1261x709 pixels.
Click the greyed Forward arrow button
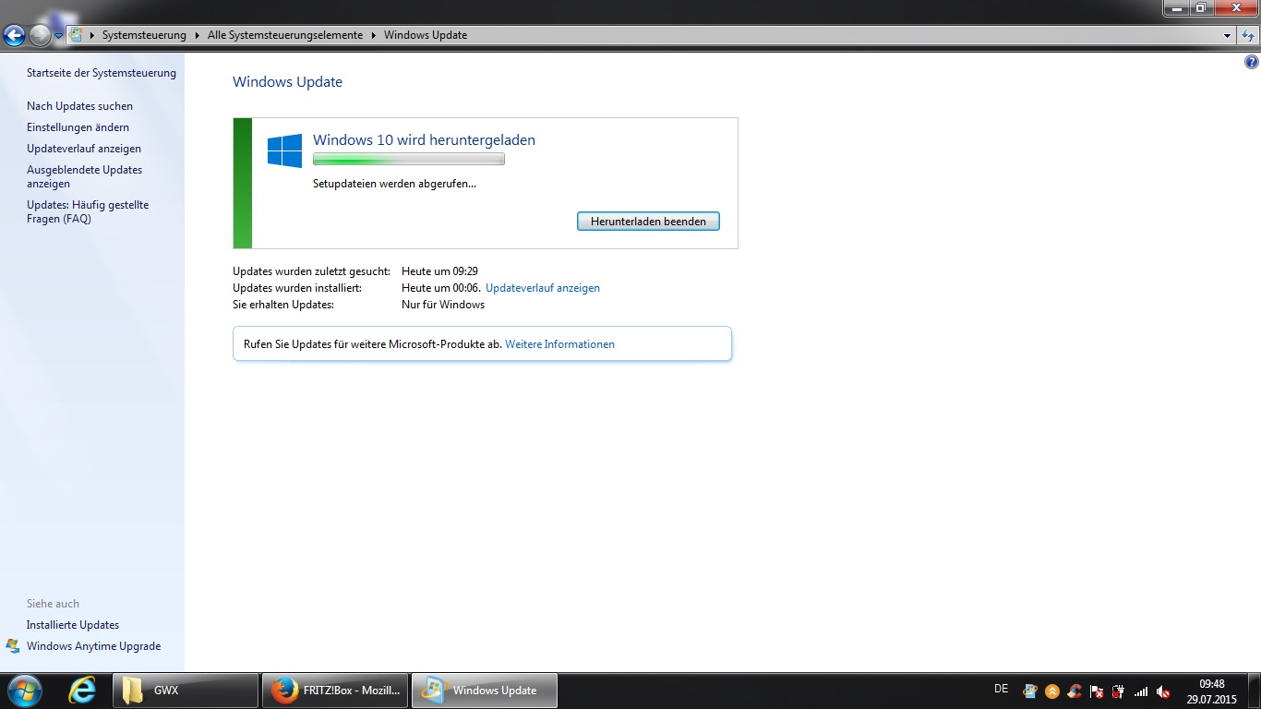[x=40, y=35]
